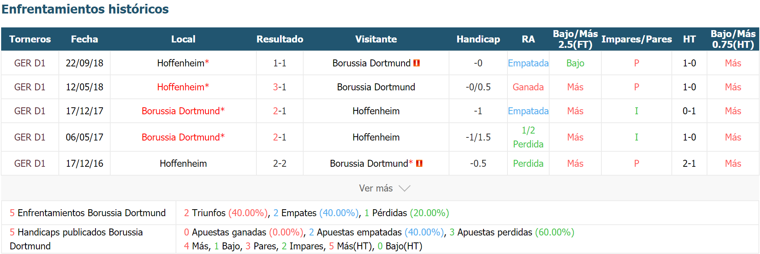Click the Resultado column header

[280, 39]
